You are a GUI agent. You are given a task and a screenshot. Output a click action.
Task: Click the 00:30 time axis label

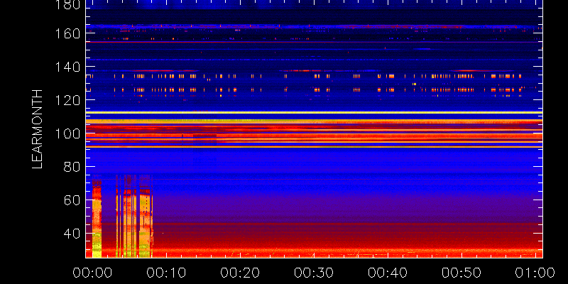click(x=314, y=273)
